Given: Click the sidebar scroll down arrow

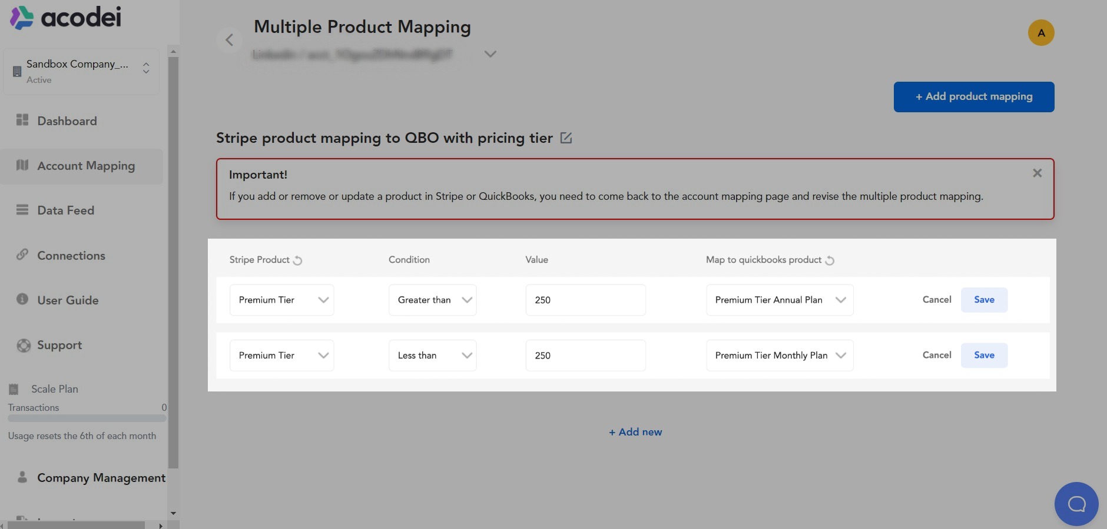Looking at the screenshot, I should click(173, 513).
